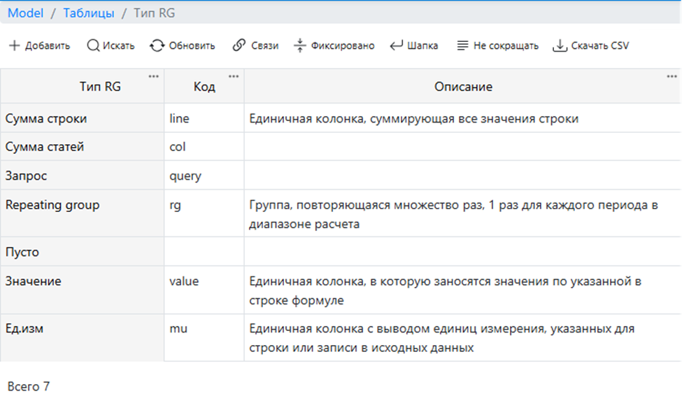This screenshot has height=408, width=682.
Task: Click the magnifier search icon
Action: point(93,46)
